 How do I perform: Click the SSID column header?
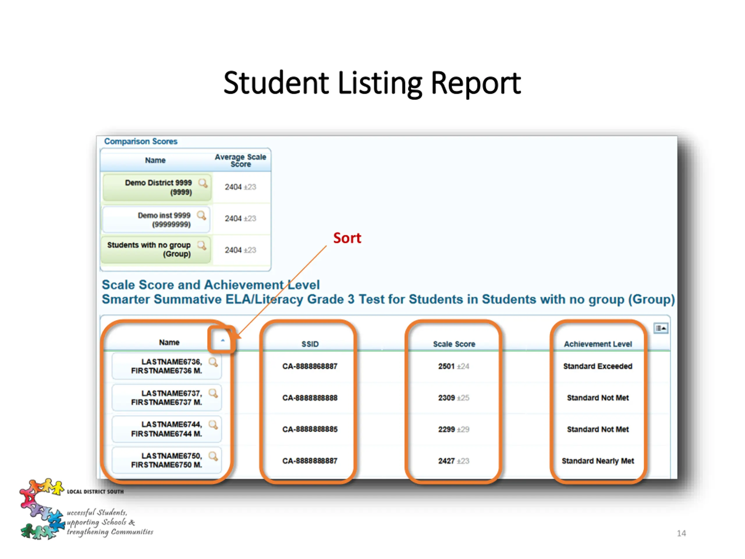310,344
